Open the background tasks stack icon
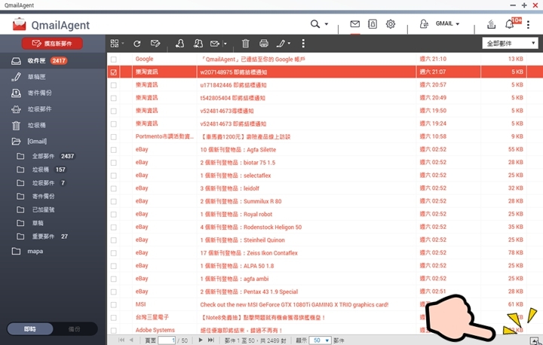 [x=491, y=24]
